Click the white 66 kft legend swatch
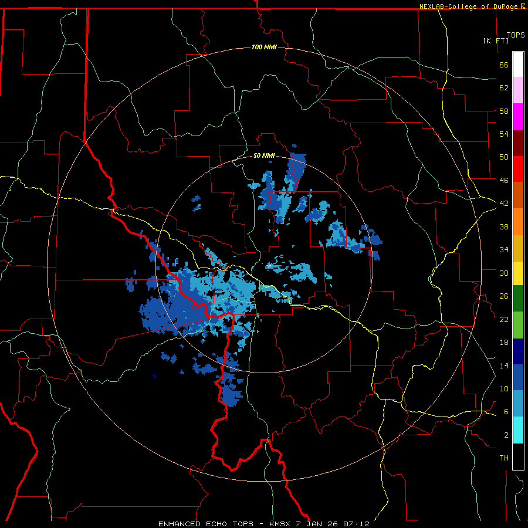Viewport: 528px width, 528px height. click(518, 65)
